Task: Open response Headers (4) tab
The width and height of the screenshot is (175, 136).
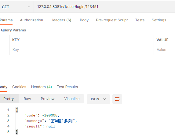Action: 42,87
